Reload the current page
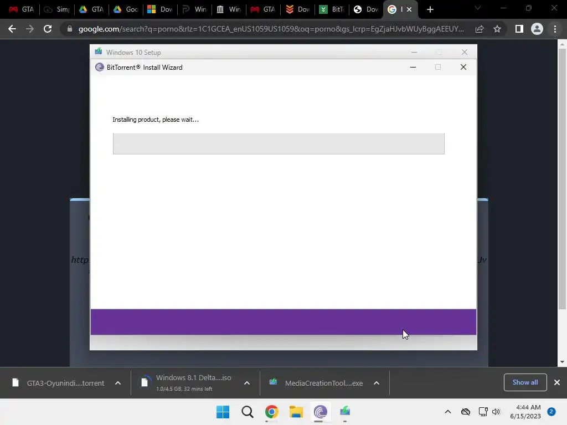 click(48, 29)
